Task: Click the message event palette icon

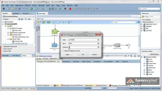Action: (x=48, y=22)
